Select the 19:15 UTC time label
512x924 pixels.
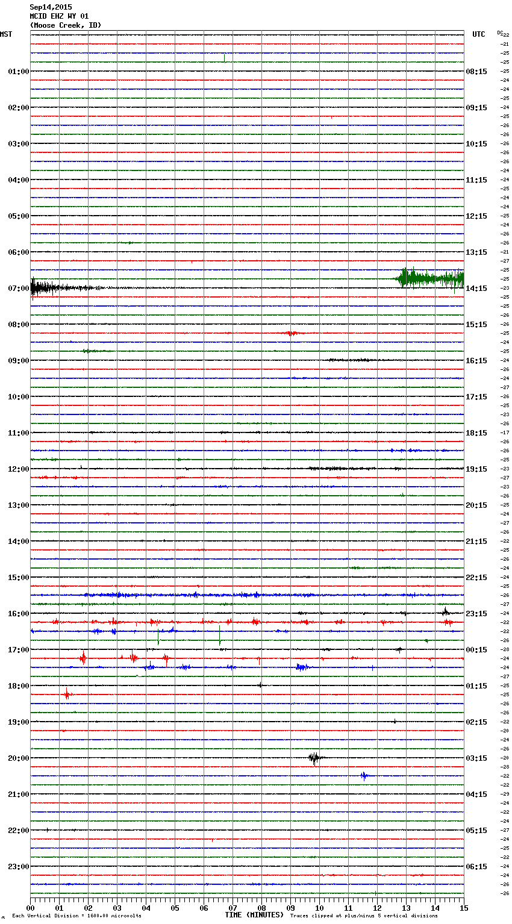(x=476, y=469)
